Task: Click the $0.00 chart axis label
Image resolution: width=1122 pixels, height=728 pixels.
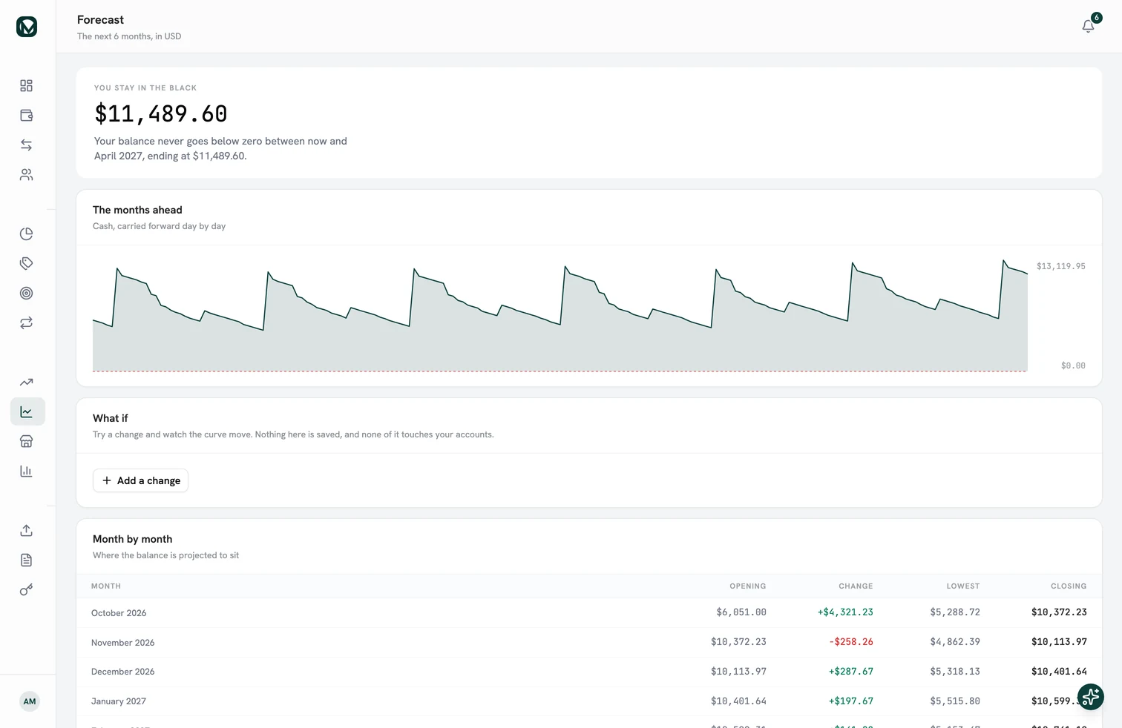Action: tap(1073, 366)
